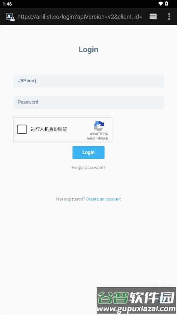Tap the Wi-Fi status bar icon
Screen dimensions: 177x315
161,3
